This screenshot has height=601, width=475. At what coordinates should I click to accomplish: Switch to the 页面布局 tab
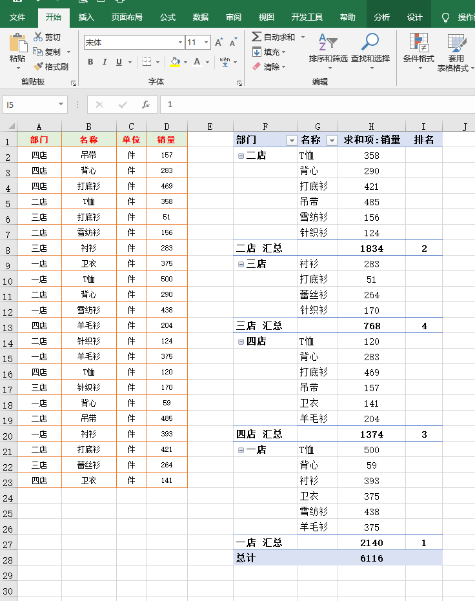[126, 17]
